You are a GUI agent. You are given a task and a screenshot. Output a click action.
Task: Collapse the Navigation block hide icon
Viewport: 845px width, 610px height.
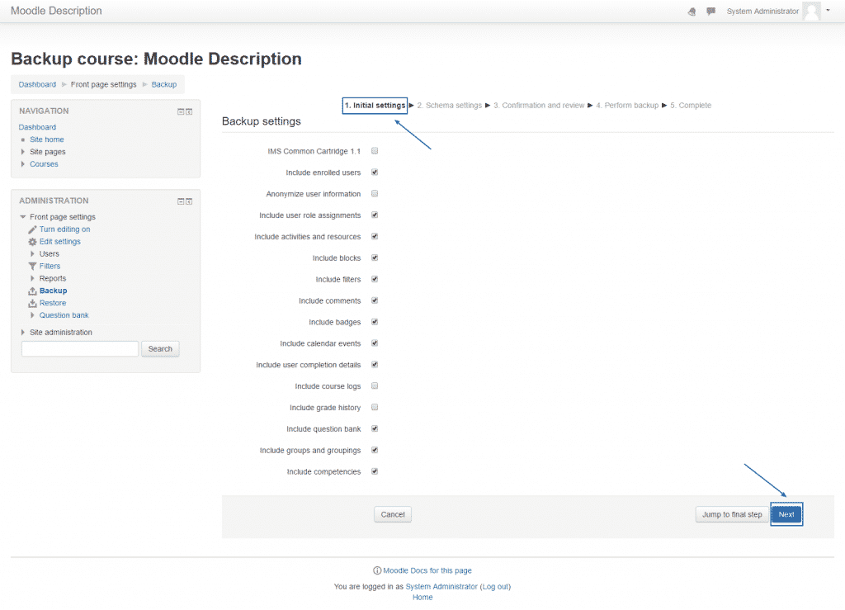coord(181,111)
